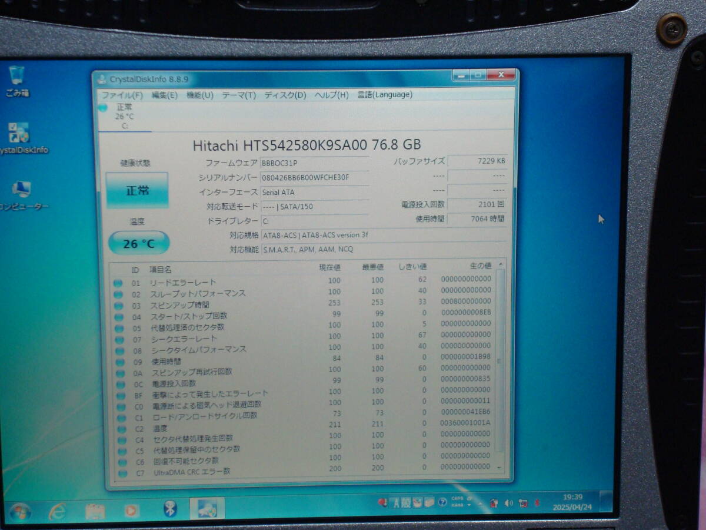This screenshot has height=530, width=706.
Task: Open the ファイル(F) menu
Action: coord(122,95)
